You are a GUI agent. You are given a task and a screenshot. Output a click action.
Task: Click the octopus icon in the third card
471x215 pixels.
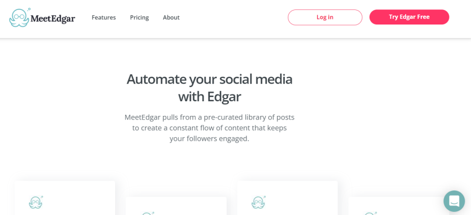click(258, 202)
